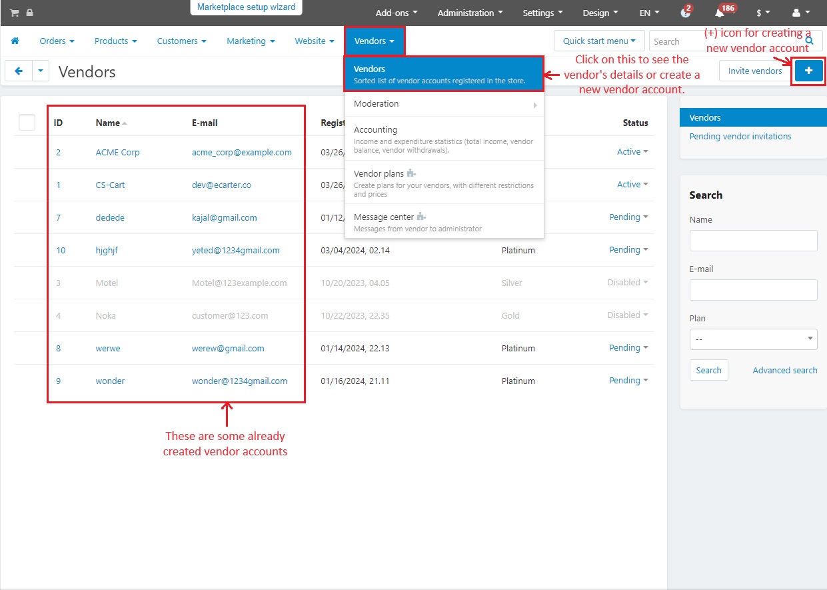Select Vendors entry in dropdown menu
This screenshot has width=827, height=590.
click(444, 73)
